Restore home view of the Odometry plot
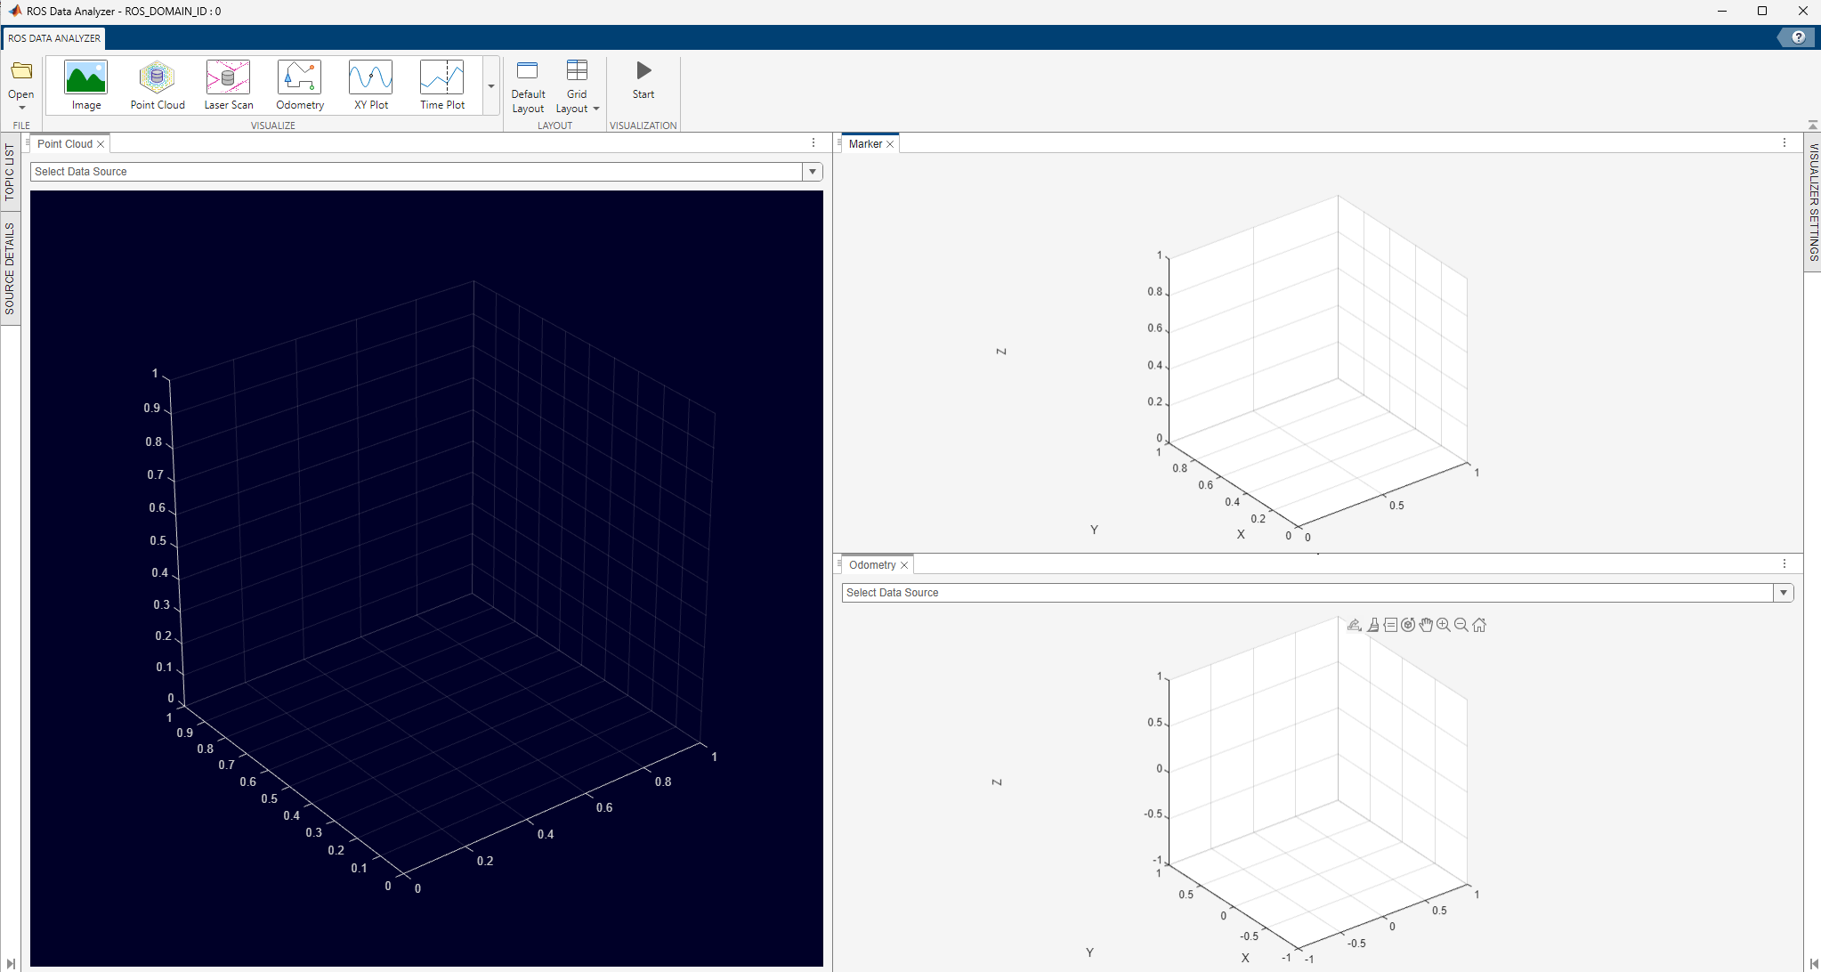Viewport: 1821px width, 972px height. click(1478, 624)
